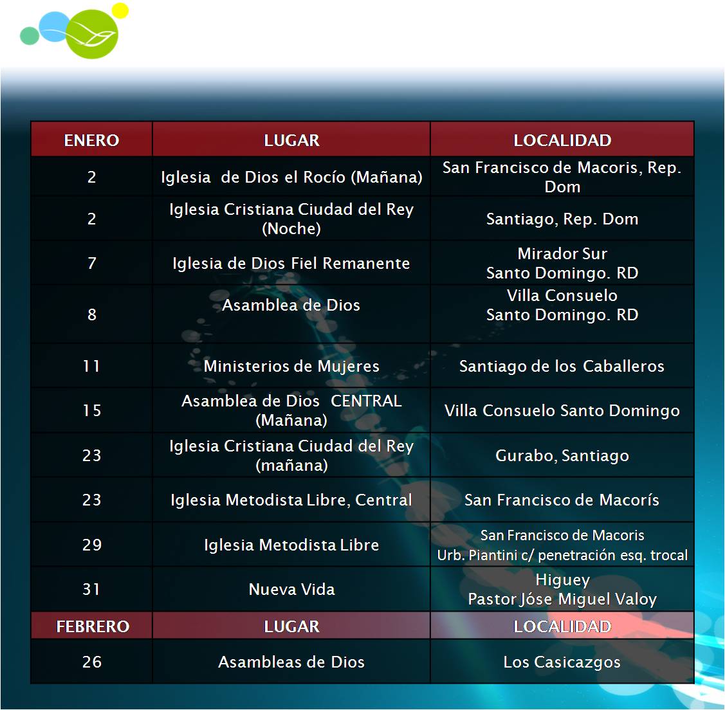Viewport: 725px width, 710px height.
Task: Select the Urb. Piantini location cell
Action: tap(562, 545)
